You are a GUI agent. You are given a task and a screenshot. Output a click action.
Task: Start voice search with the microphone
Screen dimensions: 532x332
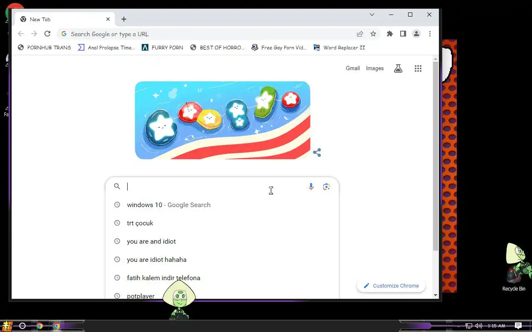pos(311,187)
